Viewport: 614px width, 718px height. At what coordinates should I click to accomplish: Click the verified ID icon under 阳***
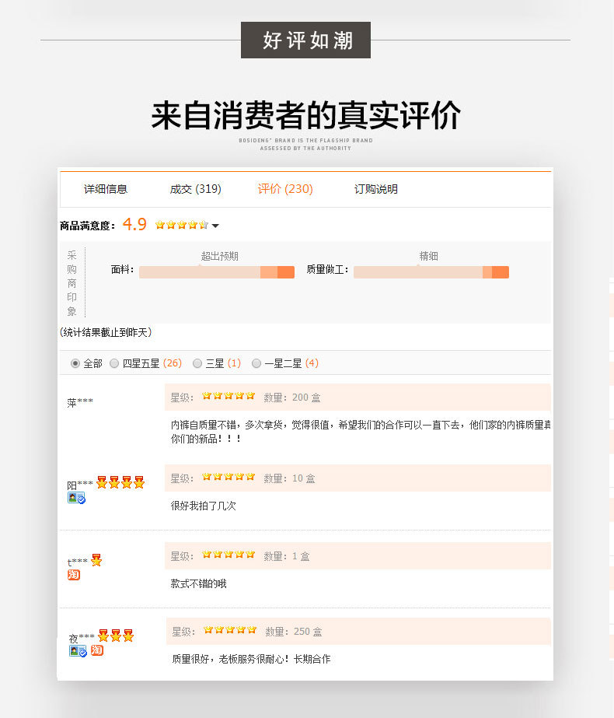(76, 498)
